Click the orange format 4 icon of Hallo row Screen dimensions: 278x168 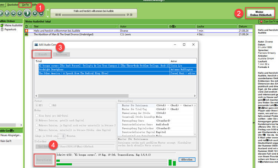click(x=26, y=31)
